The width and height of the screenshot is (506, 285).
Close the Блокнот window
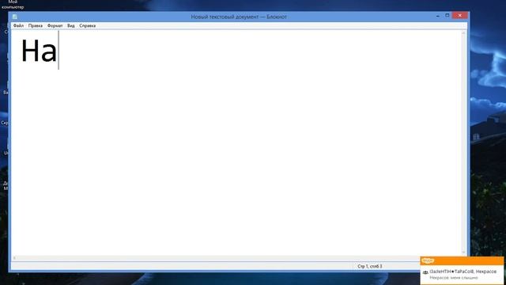point(460,15)
